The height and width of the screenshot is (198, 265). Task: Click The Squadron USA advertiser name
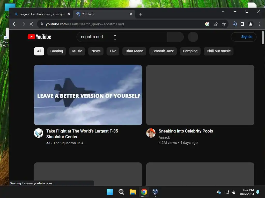[68, 143]
